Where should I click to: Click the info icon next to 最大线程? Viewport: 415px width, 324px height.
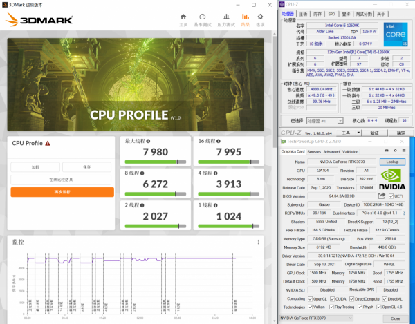tap(148, 141)
